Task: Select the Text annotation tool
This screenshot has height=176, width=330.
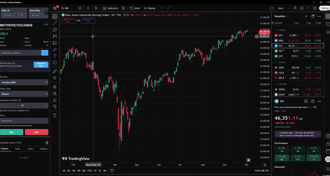Action: pyautogui.click(x=55, y=56)
